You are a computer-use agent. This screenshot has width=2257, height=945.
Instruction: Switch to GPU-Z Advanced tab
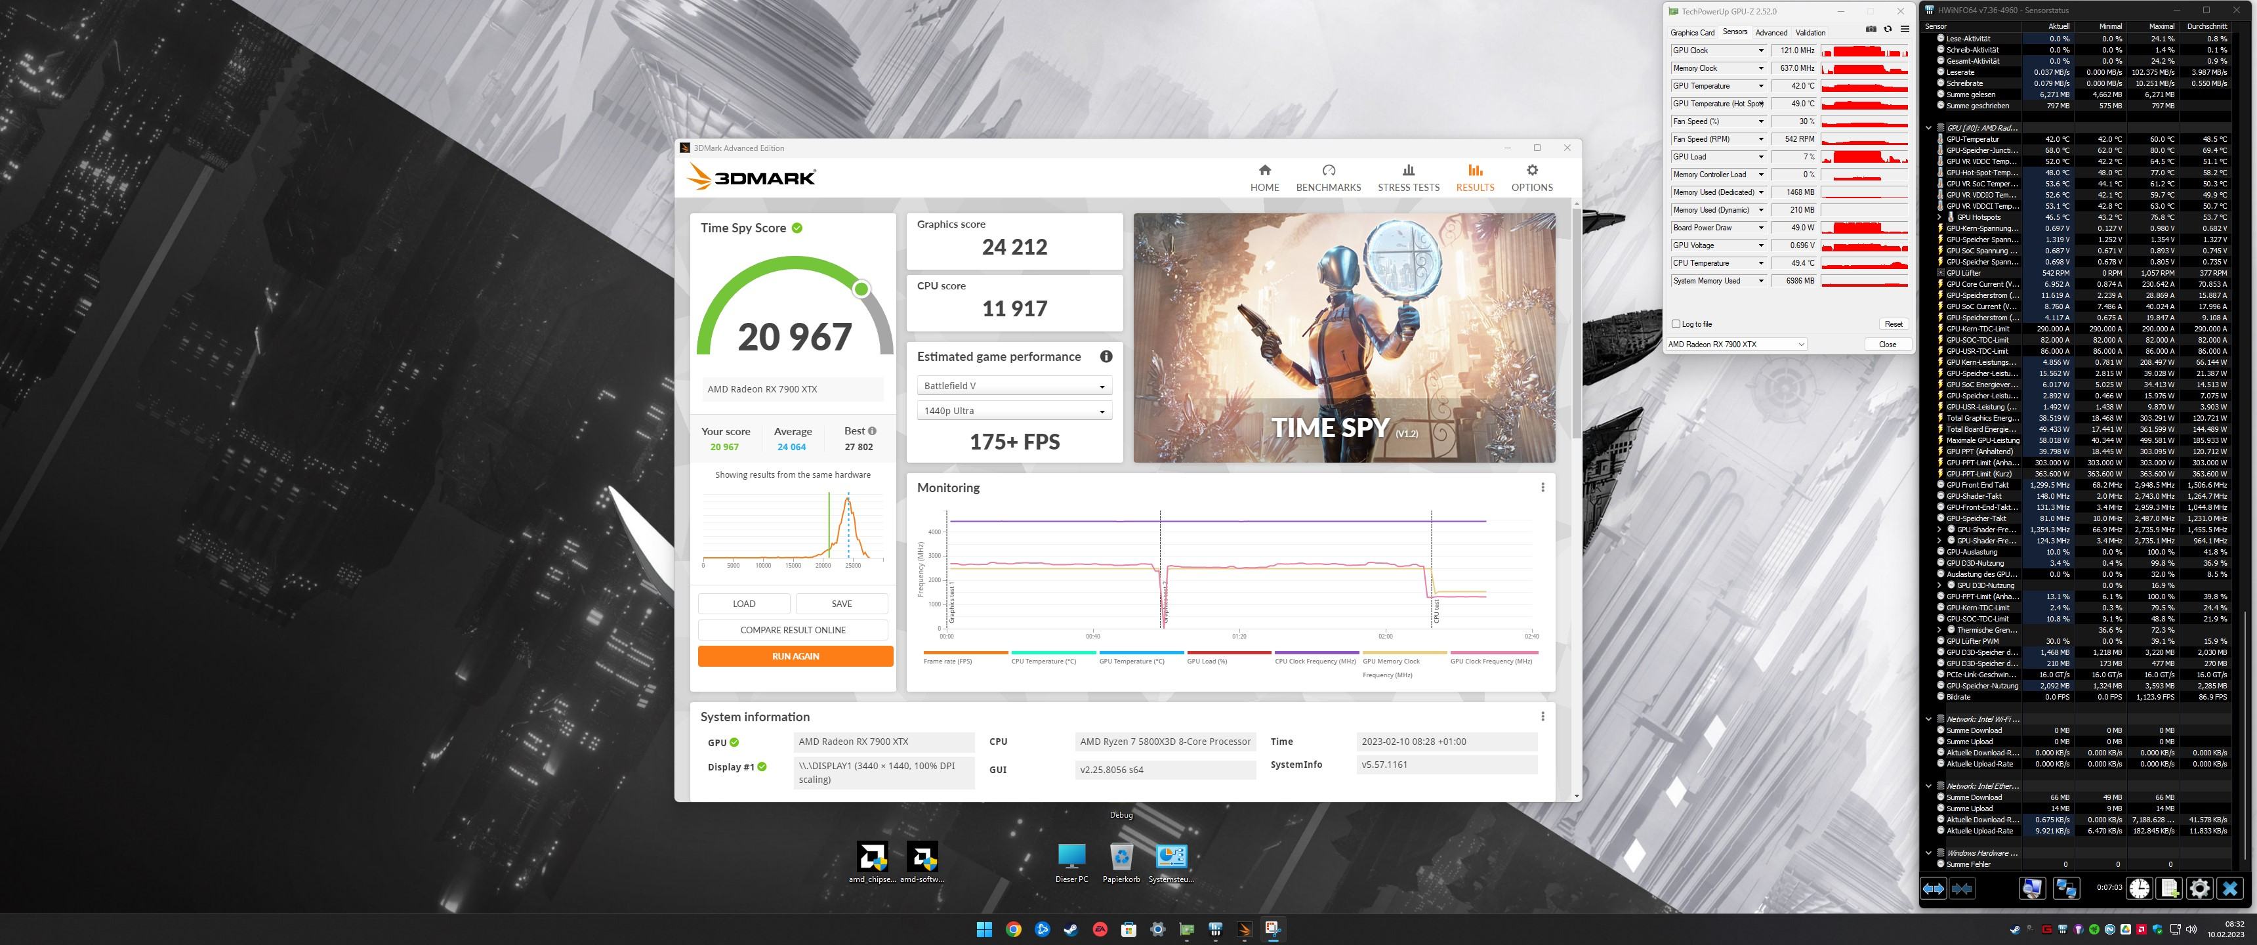[x=1771, y=32]
